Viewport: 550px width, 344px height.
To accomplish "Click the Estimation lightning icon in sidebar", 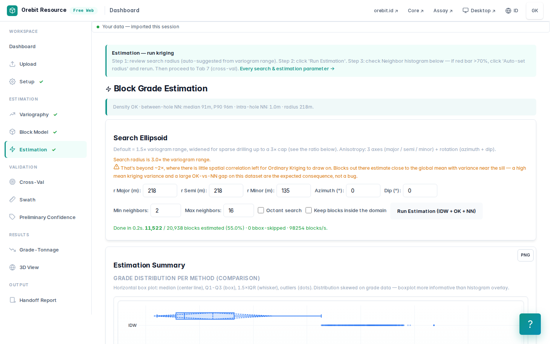I will tap(12, 149).
